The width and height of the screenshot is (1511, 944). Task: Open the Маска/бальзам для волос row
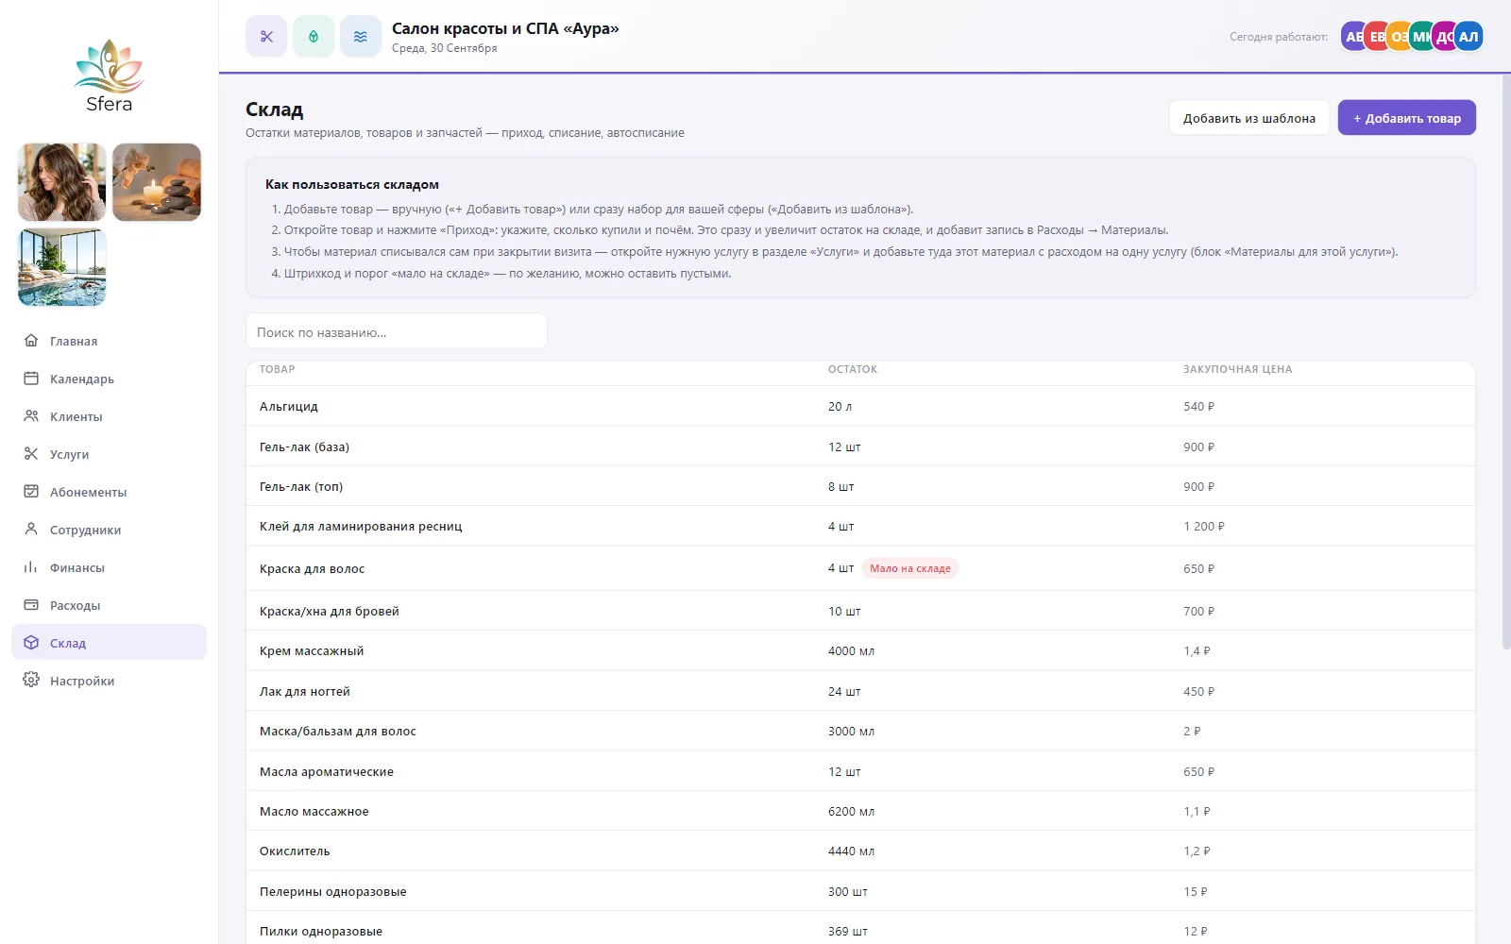(860, 731)
